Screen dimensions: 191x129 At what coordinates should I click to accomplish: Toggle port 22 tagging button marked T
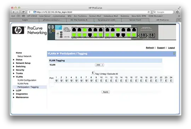click(x=161, y=81)
